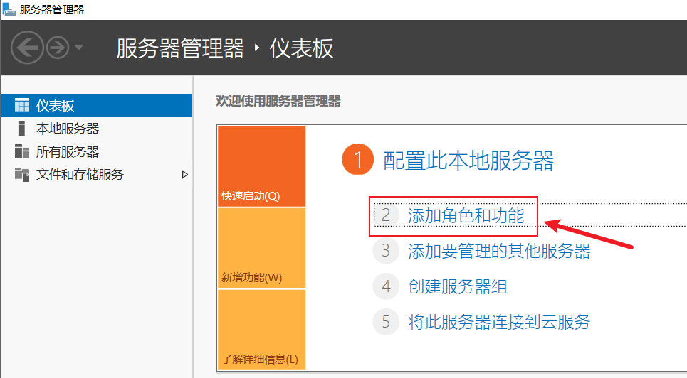Viewport: 687px width, 378px height.
Task: Click the back navigation arrow
Action: [x=27, y=48]
